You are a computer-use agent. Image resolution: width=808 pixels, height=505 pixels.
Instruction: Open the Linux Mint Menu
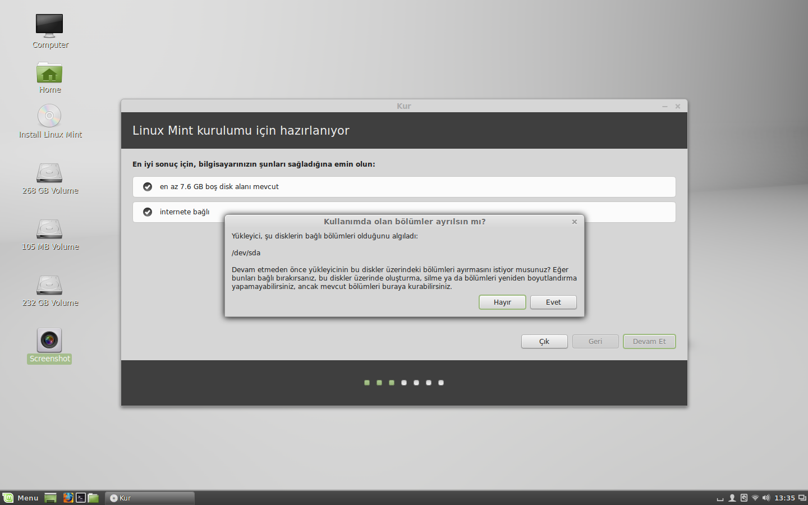coord(21,498)
